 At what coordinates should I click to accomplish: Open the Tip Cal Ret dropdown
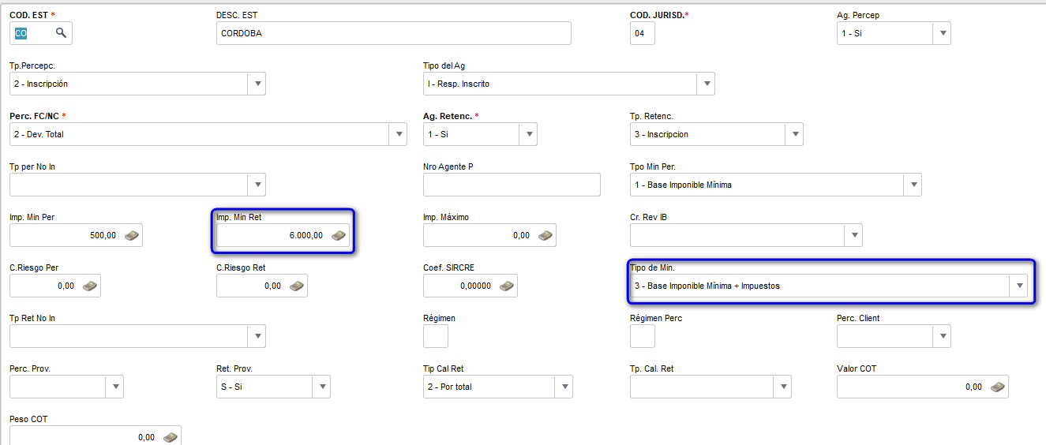coord(564,387)
